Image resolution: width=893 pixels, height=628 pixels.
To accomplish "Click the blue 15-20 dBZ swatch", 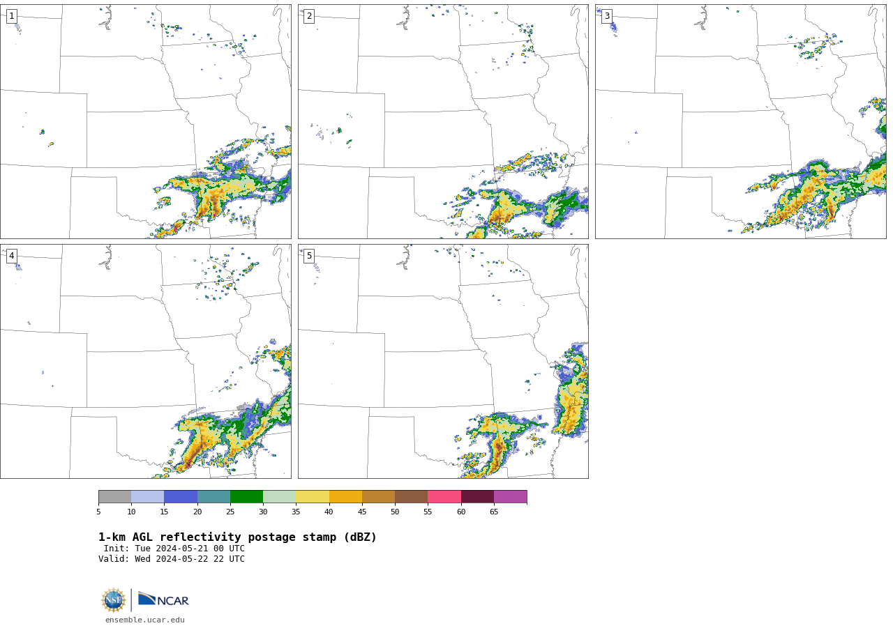I will (x=181, y=497).
